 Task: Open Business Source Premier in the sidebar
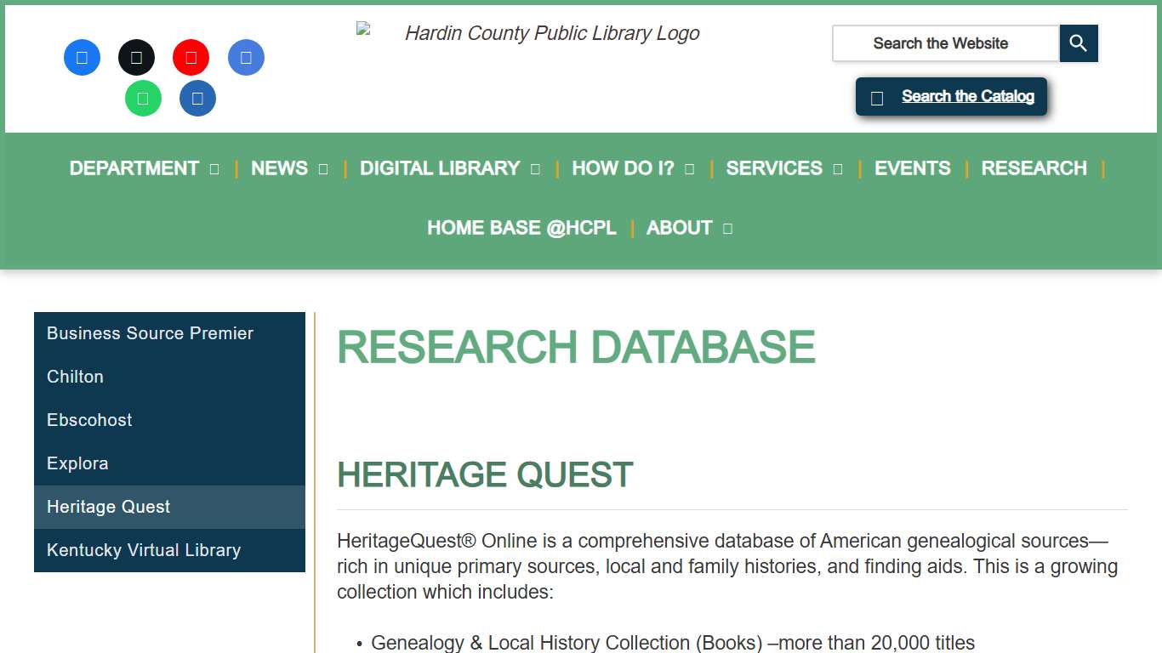[x=150, y=333]
